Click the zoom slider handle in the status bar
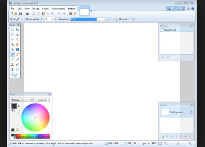Viewport: 205px width, 147px height. click(178, 143)
